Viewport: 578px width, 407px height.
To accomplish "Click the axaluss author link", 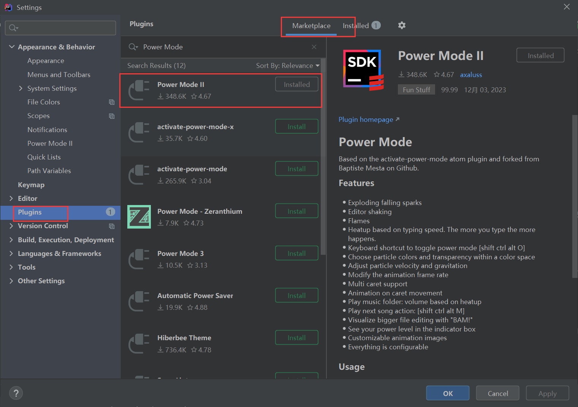I will (471, 74).
